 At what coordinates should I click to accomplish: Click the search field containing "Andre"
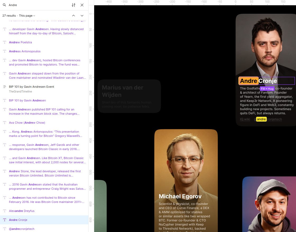(x=37, y=5)
